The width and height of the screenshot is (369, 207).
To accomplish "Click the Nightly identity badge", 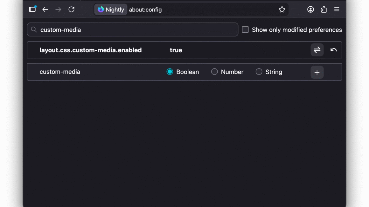I will tap(111, 10).
